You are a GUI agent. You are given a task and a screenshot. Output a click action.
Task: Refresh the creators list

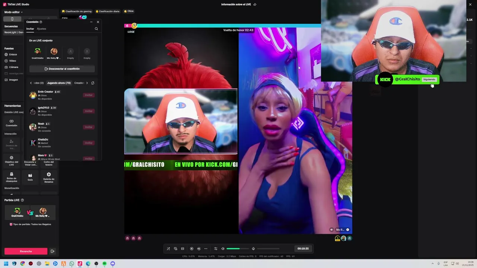click(93, 83)
